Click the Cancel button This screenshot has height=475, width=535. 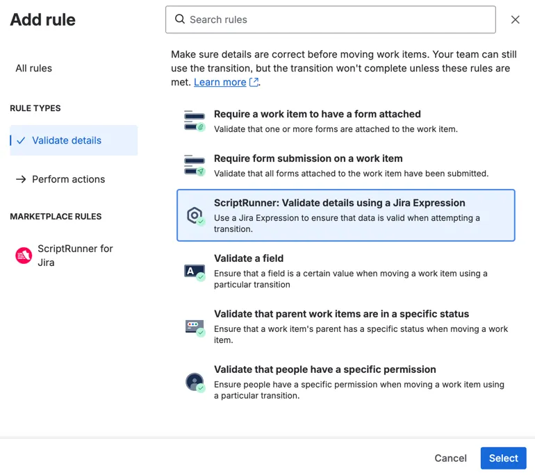click(x=450, y=458)
